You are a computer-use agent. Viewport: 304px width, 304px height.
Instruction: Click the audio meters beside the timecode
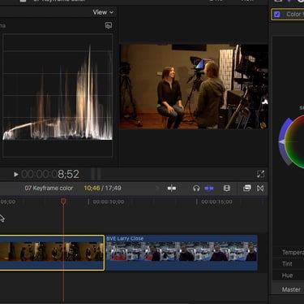pos(96,174)
